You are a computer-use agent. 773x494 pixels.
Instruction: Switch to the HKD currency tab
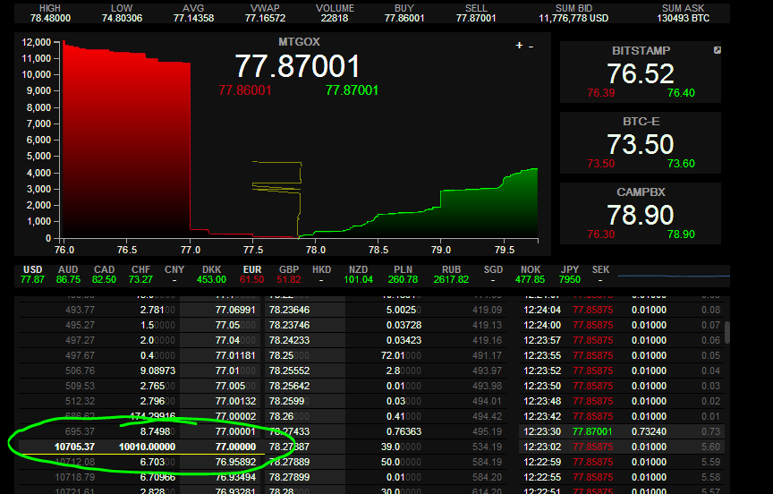(321, 275)
